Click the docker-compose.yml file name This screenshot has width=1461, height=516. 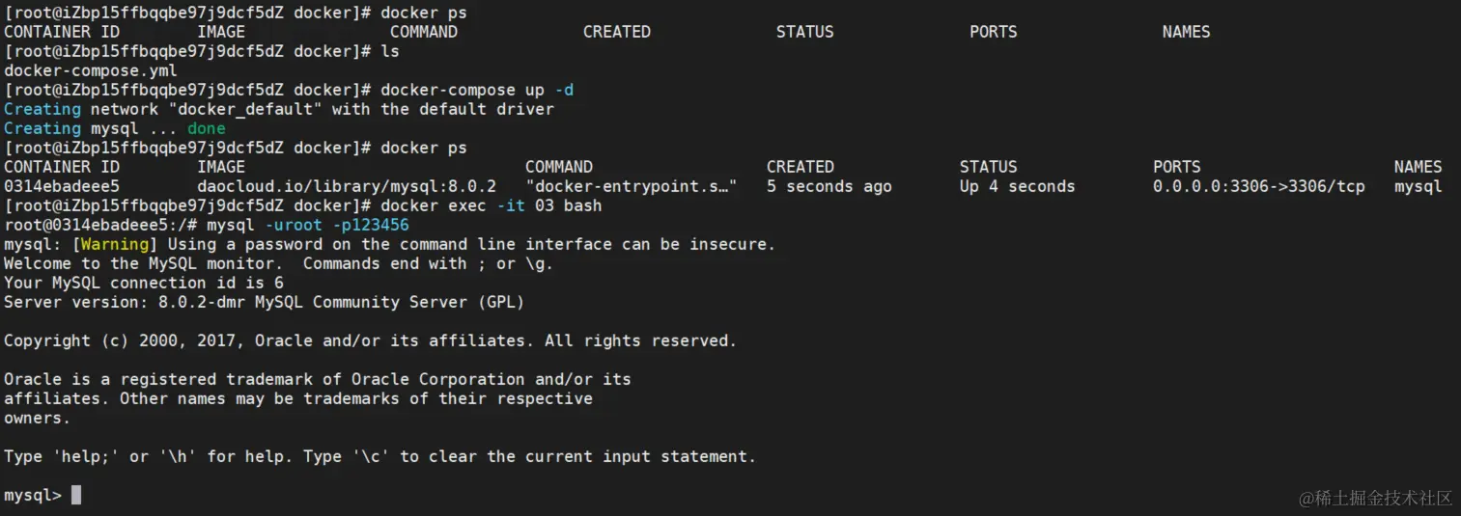(x=91, y=70)
